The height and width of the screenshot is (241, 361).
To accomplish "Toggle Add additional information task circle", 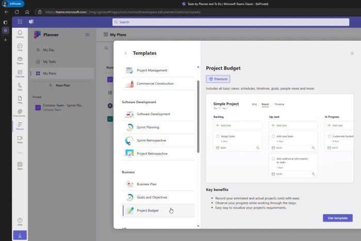I will (x=273, y=159).
